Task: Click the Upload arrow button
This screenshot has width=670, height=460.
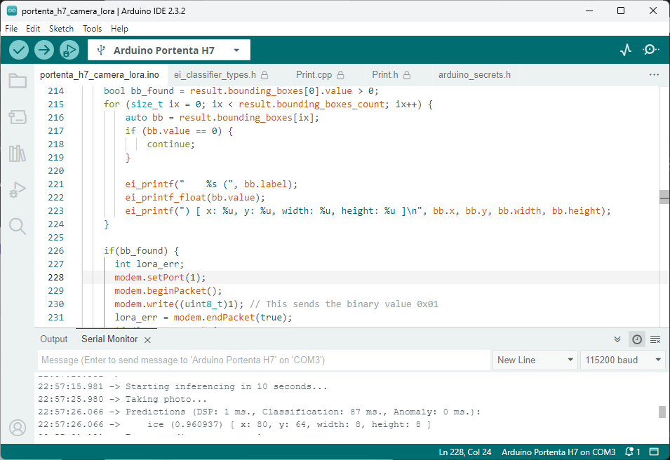Action: pos(44,50)
